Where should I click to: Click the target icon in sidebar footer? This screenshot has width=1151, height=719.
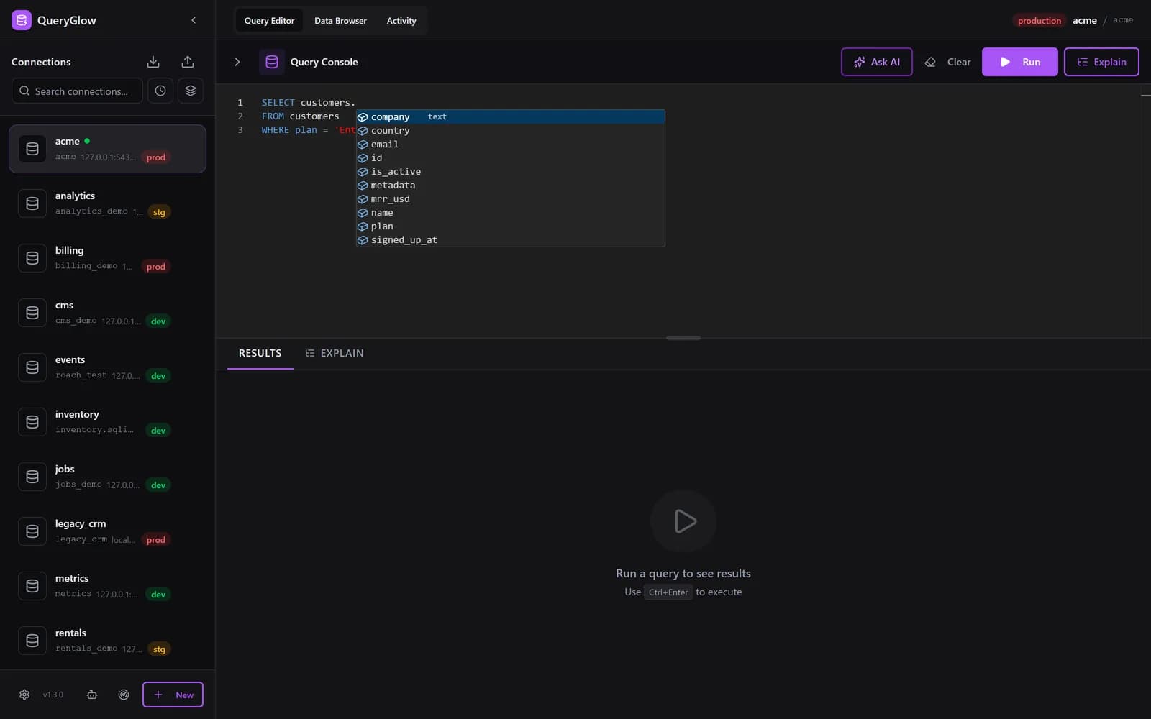click(124, 695)
